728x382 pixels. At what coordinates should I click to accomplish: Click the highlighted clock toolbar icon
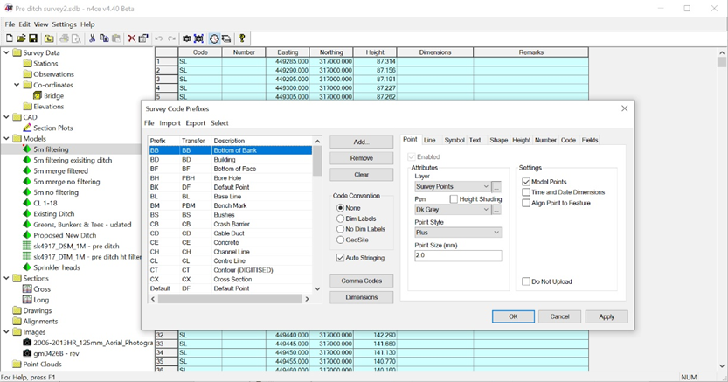pyautogui.click(x=214, y=38)
